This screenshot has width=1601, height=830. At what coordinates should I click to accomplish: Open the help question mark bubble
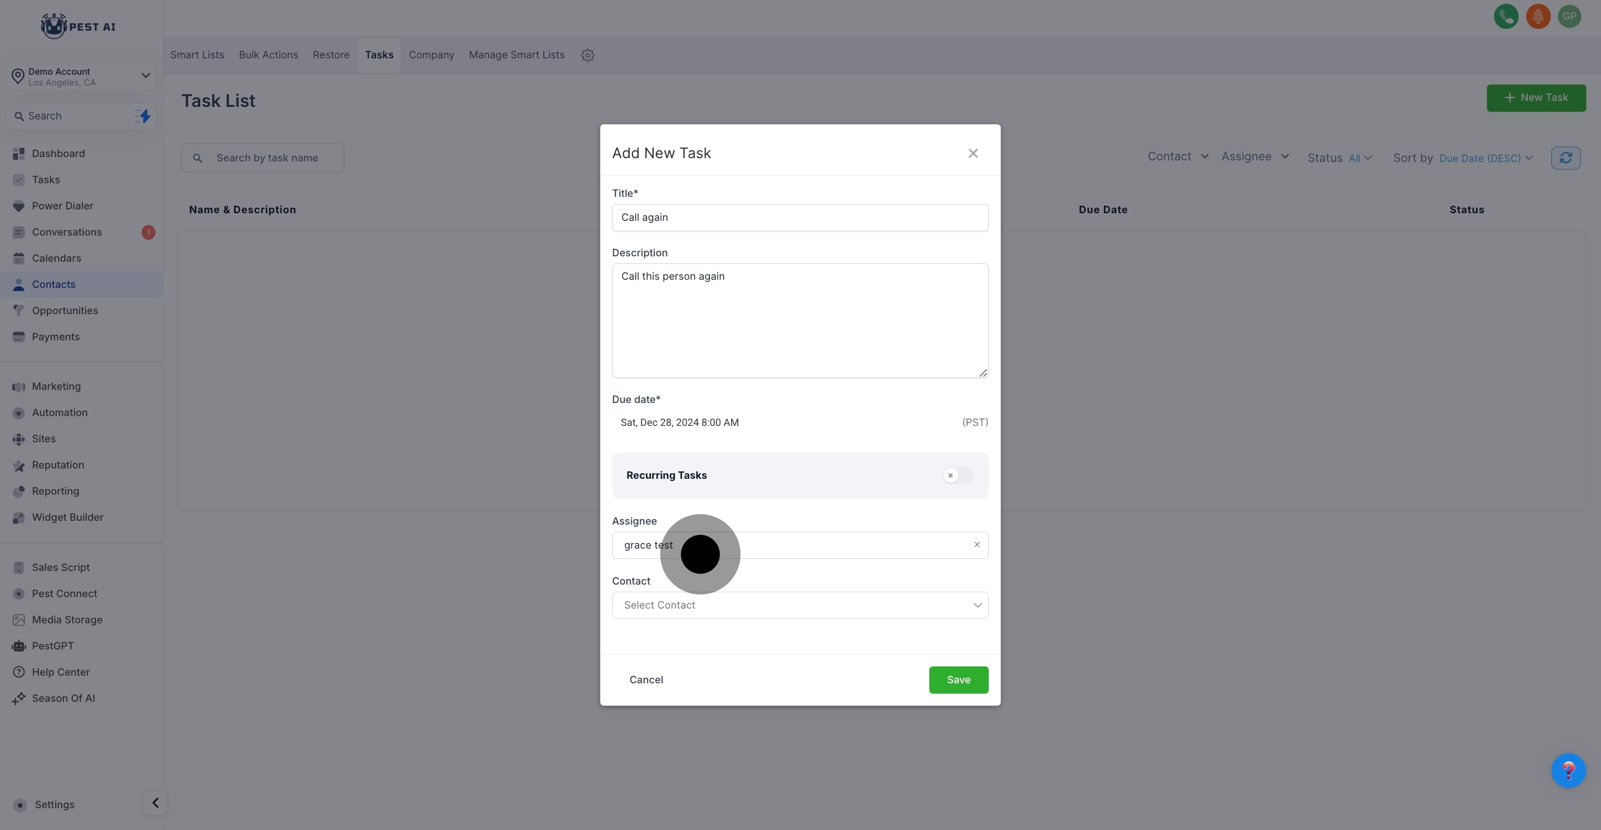coord(1568,771)
